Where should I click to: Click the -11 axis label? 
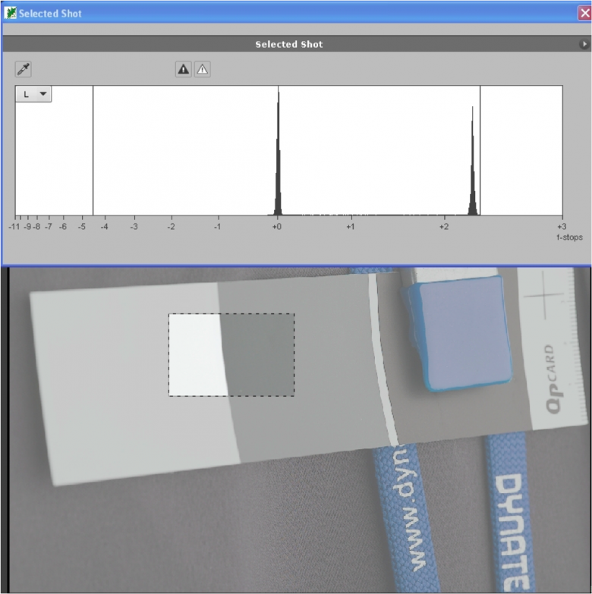click(14, 227)
